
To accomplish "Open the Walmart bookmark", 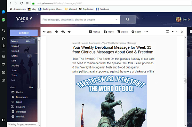I will point(71,9).
